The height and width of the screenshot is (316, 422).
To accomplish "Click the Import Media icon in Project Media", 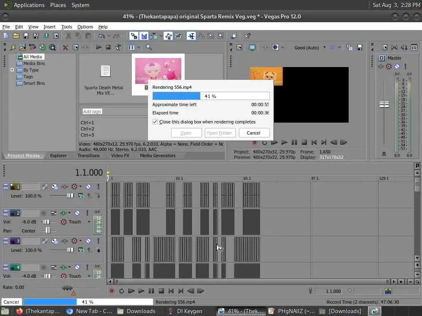I will [22, 47].
